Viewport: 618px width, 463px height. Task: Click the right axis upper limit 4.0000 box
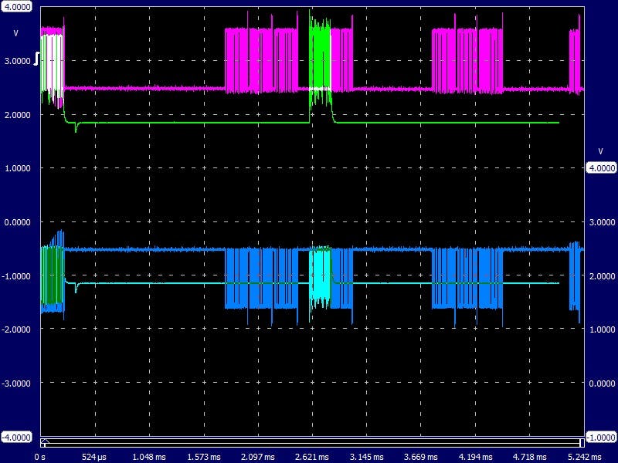601,167
